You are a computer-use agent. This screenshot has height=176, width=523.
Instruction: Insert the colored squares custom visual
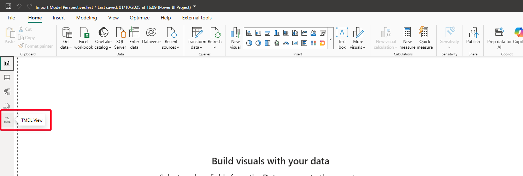point(313,43)
